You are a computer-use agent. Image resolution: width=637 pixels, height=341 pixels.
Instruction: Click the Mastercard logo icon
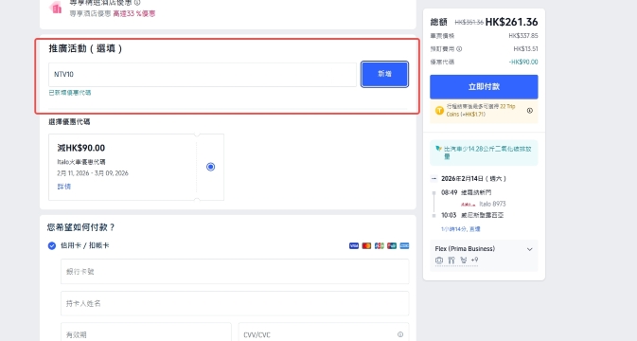tap(366, 246)
